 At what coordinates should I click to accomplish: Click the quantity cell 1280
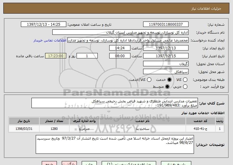tap(54, 129)
